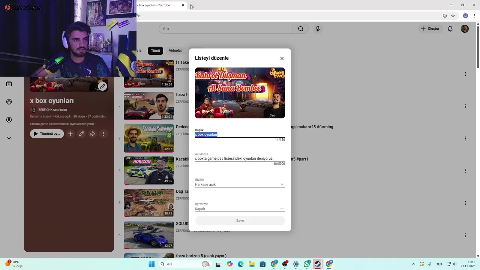Open ZERFİONX channel link in playlist panel
This screenshot has height=270, width=480.
pyautogui.click(x=52, y=110)
